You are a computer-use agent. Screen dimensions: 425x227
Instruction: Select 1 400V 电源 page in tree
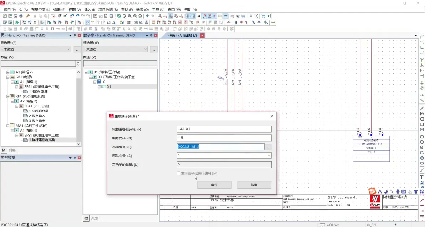pyautogui.click(x=38, y=91)
